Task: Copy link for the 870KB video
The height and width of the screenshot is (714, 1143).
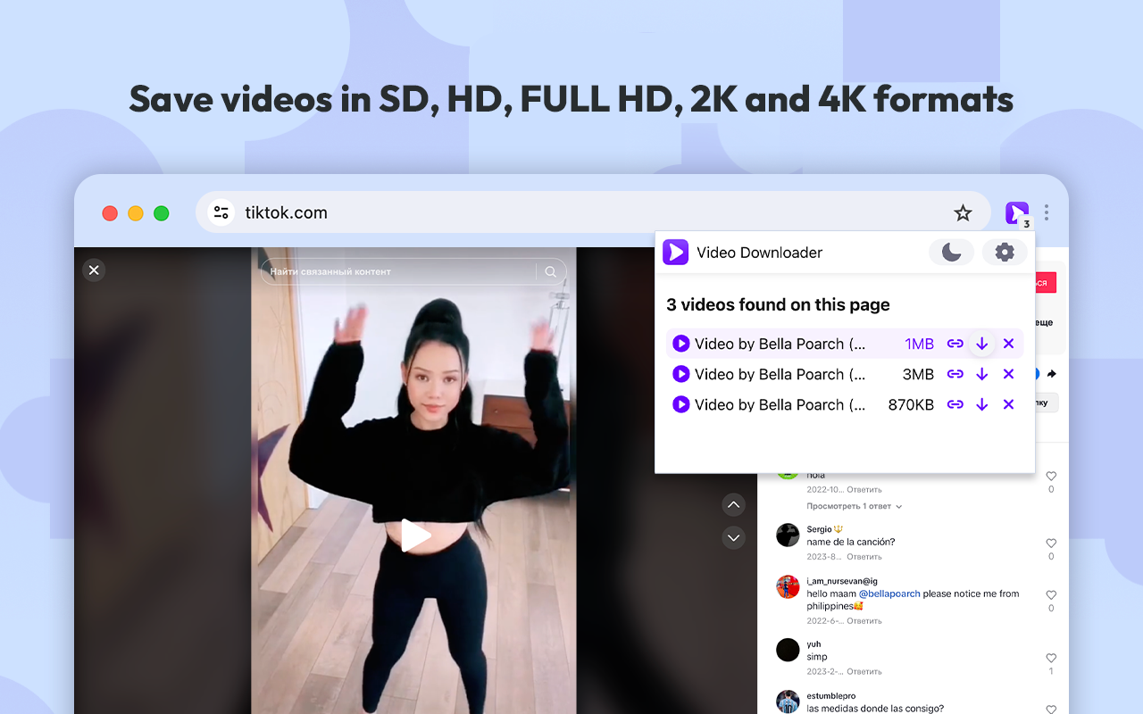Action: (955, 404)
